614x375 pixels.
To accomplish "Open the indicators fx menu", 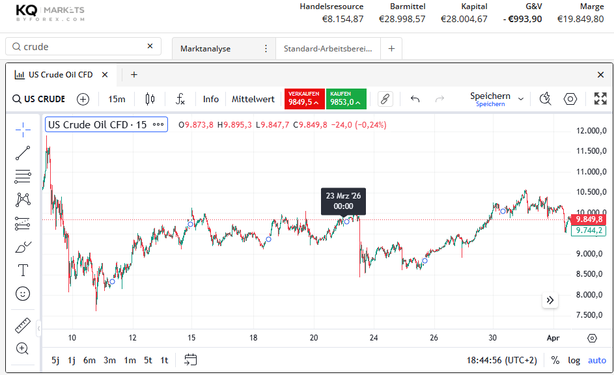I will click(180, 99).
